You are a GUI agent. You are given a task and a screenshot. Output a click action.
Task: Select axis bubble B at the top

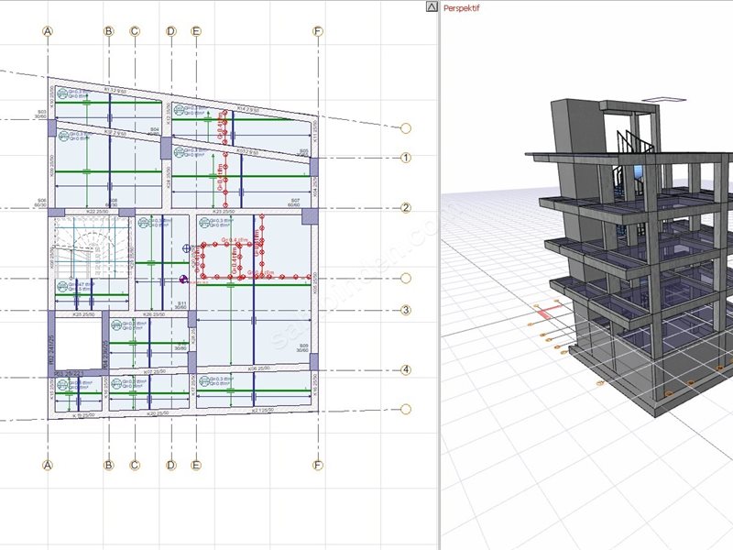(108, 31)
